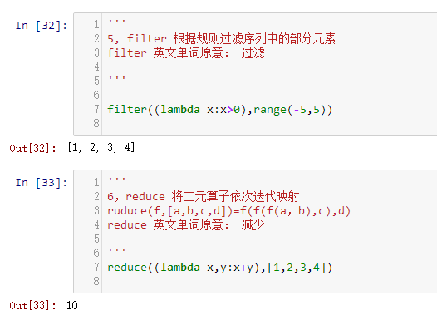This screenshot has width=437, height=320.
Task: Click empty line 8 in cell 33
Action: (x=268, y=281)
